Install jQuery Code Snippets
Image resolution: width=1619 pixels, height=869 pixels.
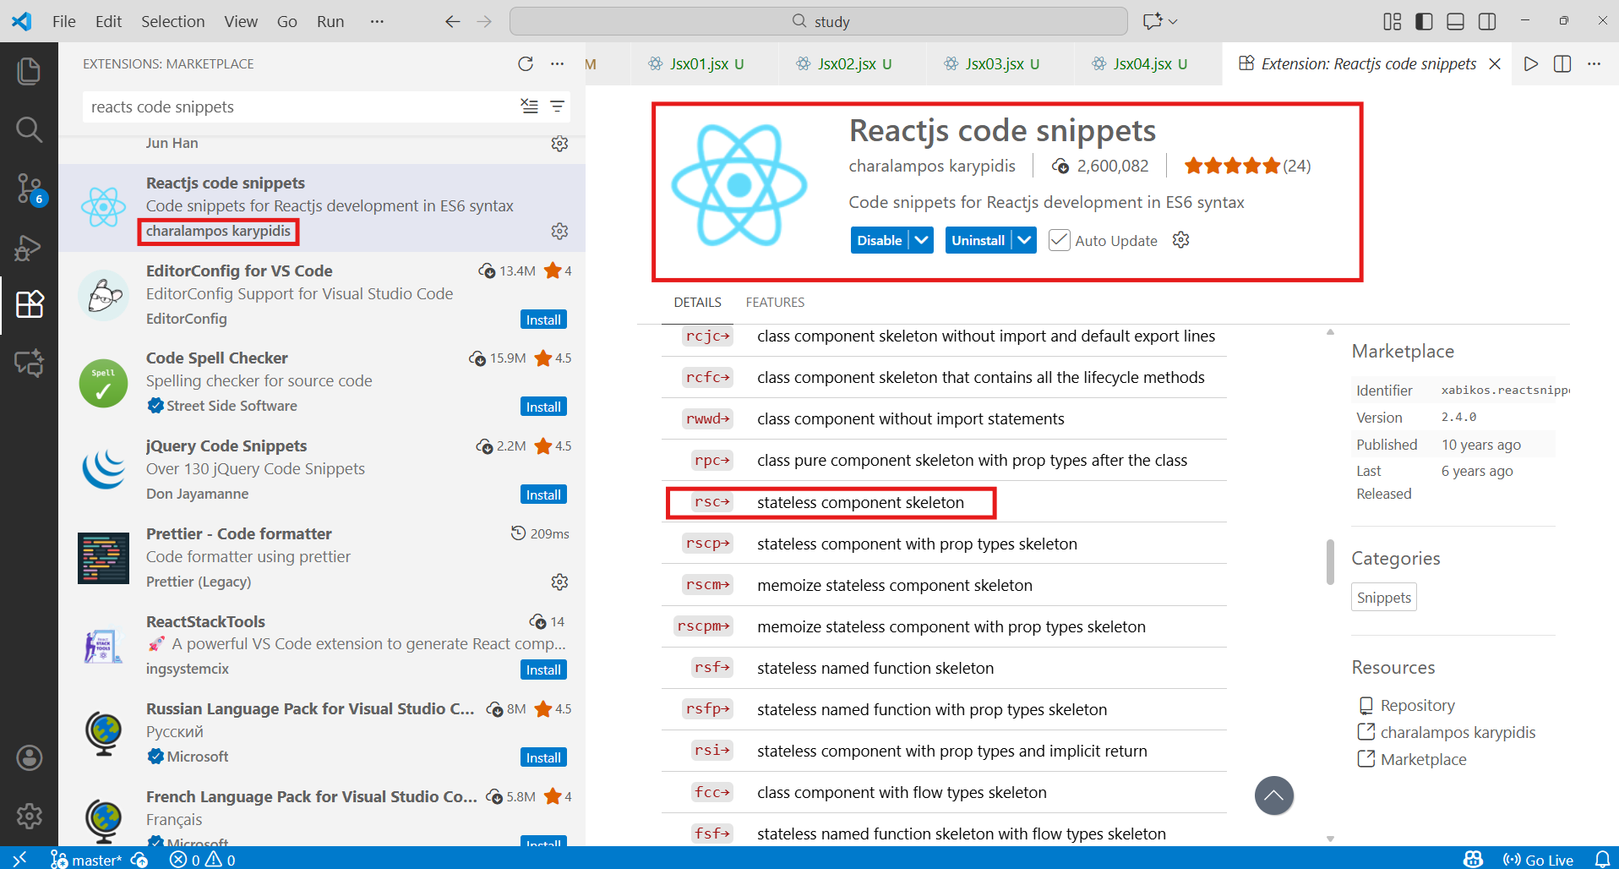[x=543, y=495]
